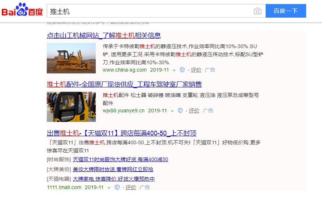322x199 pixels.
Task: Select the [时尚服饰] category label
Action: [59, 159]
